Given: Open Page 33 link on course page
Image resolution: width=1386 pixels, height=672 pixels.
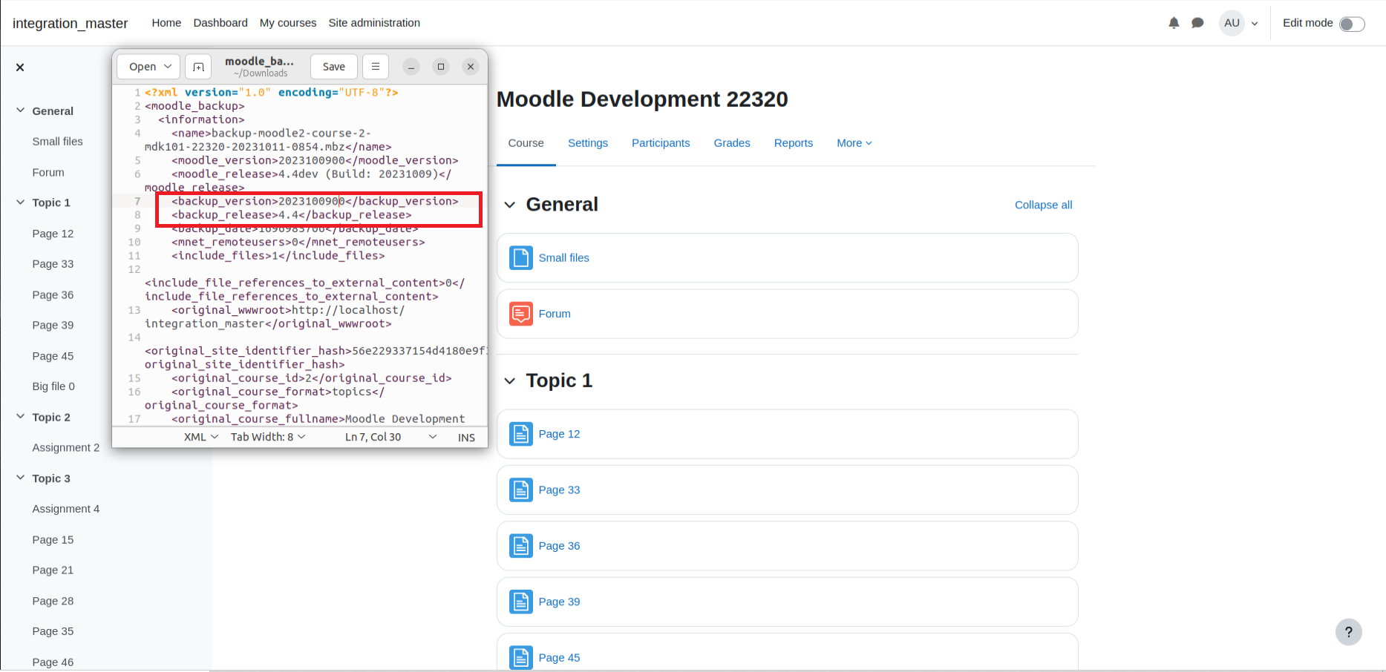Looking at the screenshot, I should click(x=559, y=490).
